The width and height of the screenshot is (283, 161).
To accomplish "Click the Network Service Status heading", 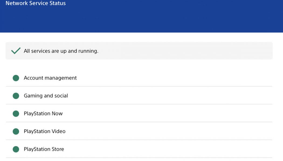I will [x=36, y=3].
